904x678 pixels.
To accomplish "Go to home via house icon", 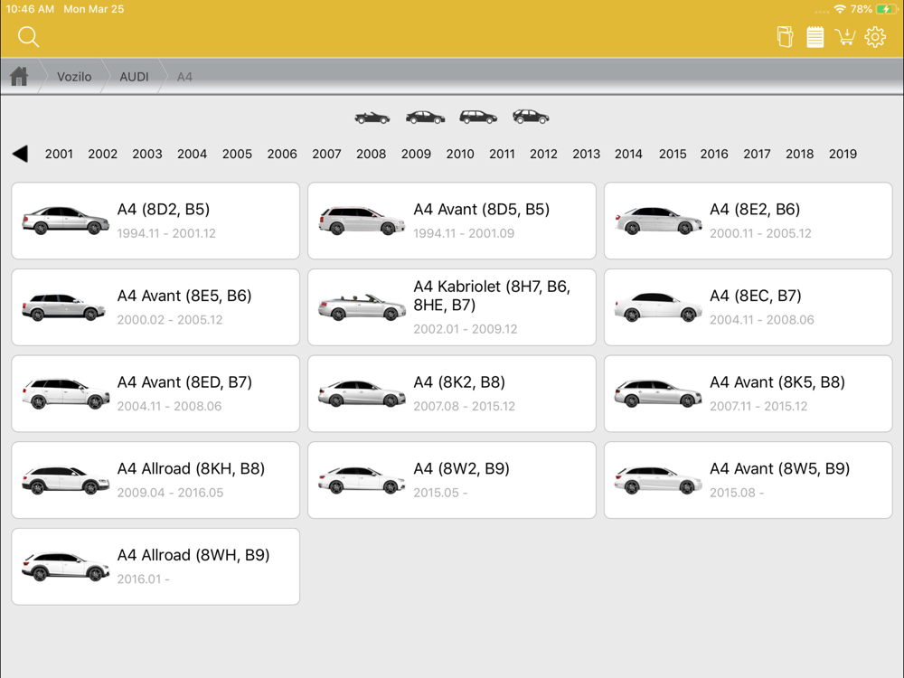I will pyautogui.click(x=19, y=76).
